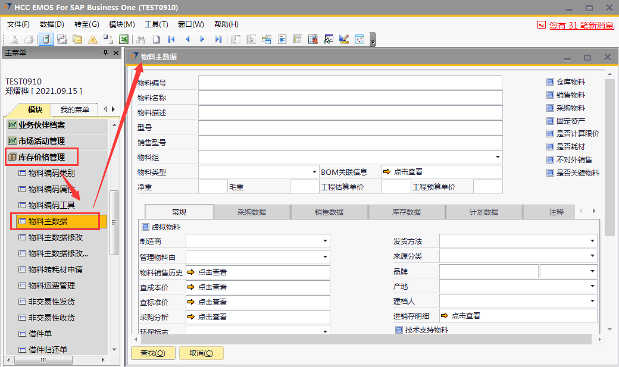Image resolution: width=619 pixels, height=367 pixels.
Task: Click the binoculars find icon in toolbar
Action: coord(141,39)
